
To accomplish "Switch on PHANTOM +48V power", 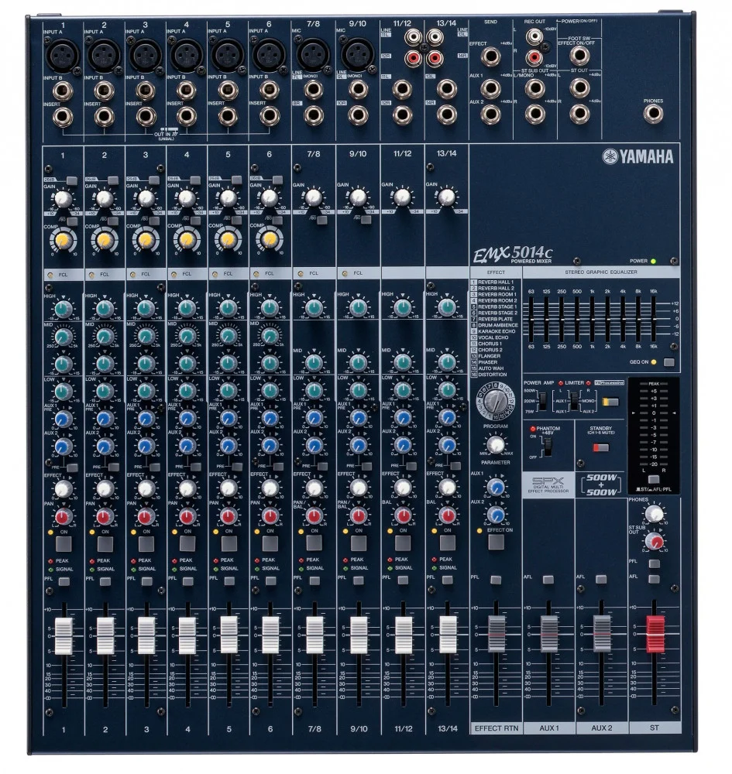I will (548, 447).
